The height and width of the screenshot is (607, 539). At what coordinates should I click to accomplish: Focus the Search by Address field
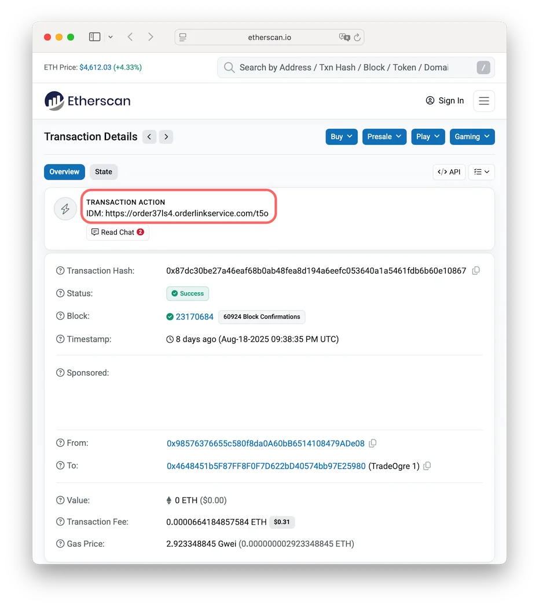pyautogui.click(x=355, y=67)
